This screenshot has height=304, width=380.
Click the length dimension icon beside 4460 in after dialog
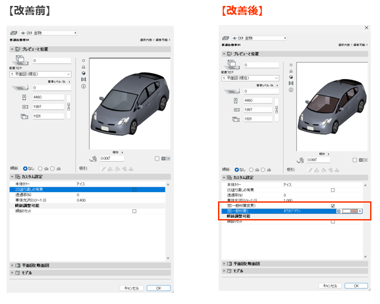click(x=236, y=100)
